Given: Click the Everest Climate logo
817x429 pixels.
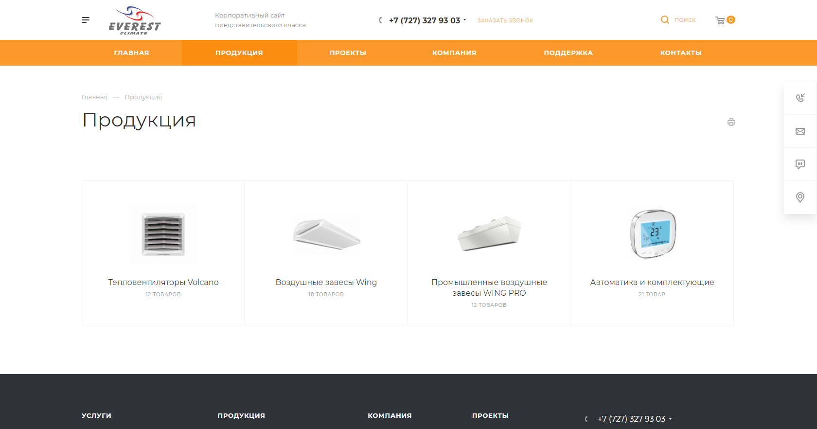Looking at the screenshot, I should pyautogui.click(x=135, y=20).
